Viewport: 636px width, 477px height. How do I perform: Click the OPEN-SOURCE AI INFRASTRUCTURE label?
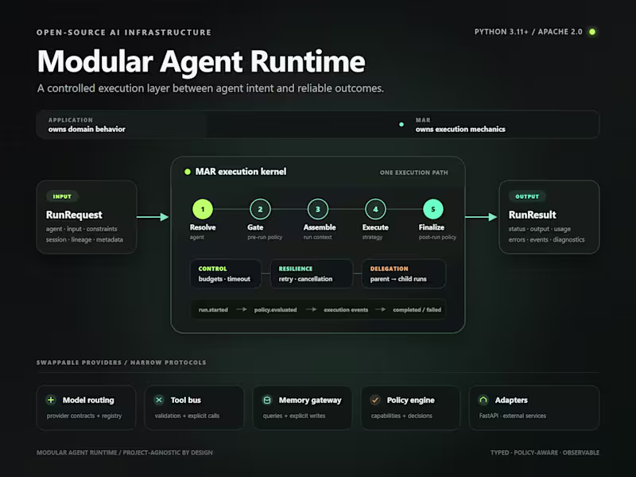tap(124, 33)
